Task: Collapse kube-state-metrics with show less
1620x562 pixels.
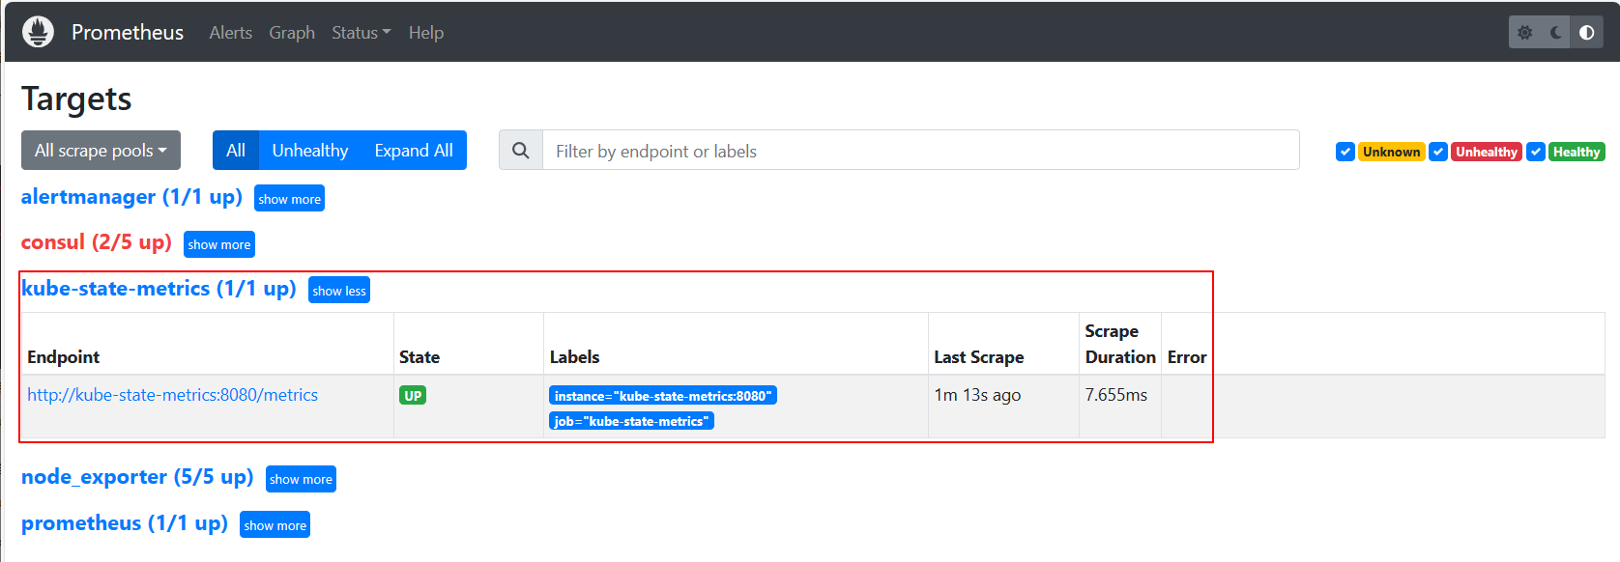Action: [x=339, y=290]
